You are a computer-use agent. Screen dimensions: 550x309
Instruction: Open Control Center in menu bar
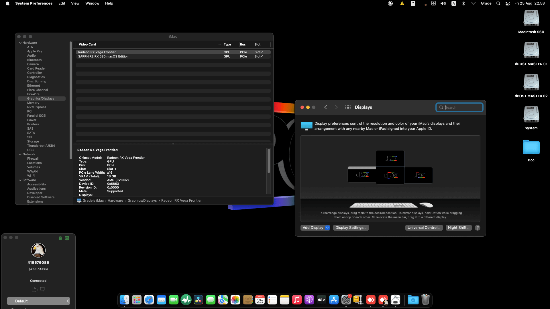pos(508,3)
